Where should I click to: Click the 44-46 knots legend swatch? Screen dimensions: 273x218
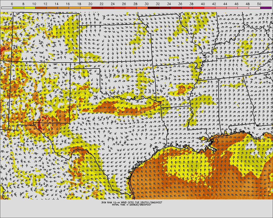(232, 8)
